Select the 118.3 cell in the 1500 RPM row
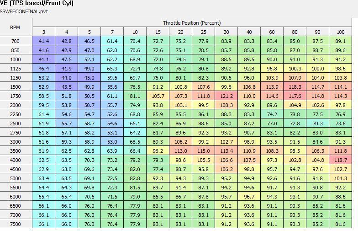Viewport: 358px width, 231px height. click(295, 87)
